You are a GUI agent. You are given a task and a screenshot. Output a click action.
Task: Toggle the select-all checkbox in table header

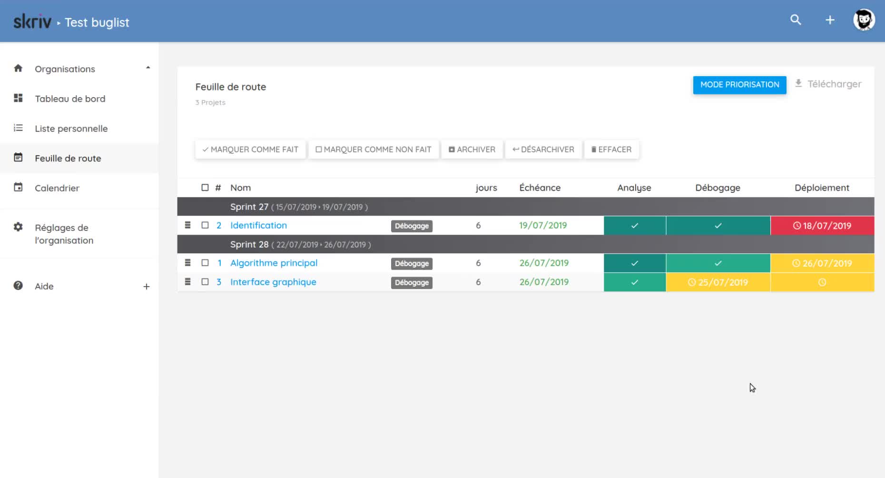[x=205, y=188]
